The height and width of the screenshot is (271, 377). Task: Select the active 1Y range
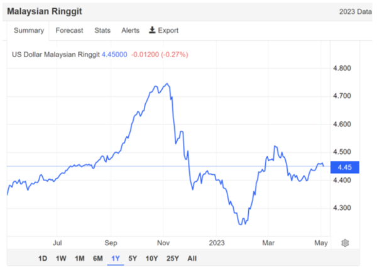tap(116, 258)
